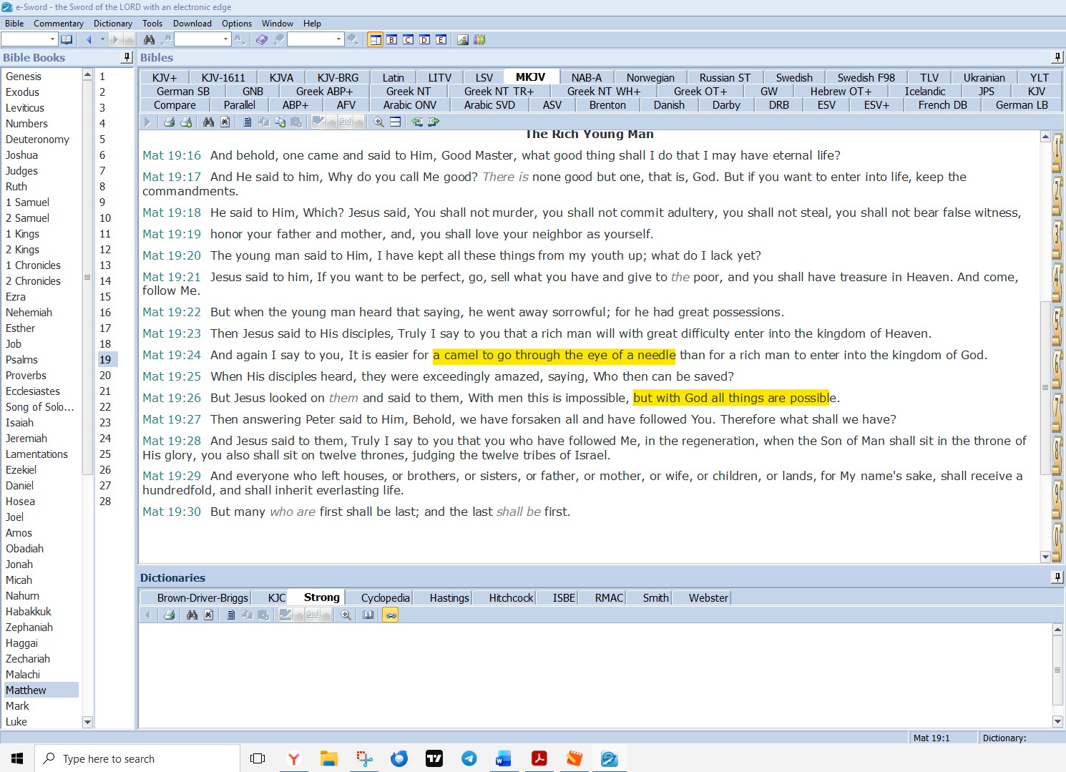Click the page search icon in Dictionaries toolbar
Screen dimensions: 1066x772
[x=208, y=615]
